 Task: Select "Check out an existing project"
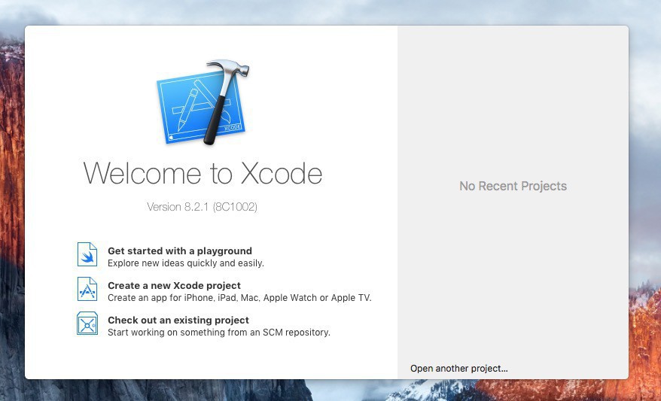[178, 320]
